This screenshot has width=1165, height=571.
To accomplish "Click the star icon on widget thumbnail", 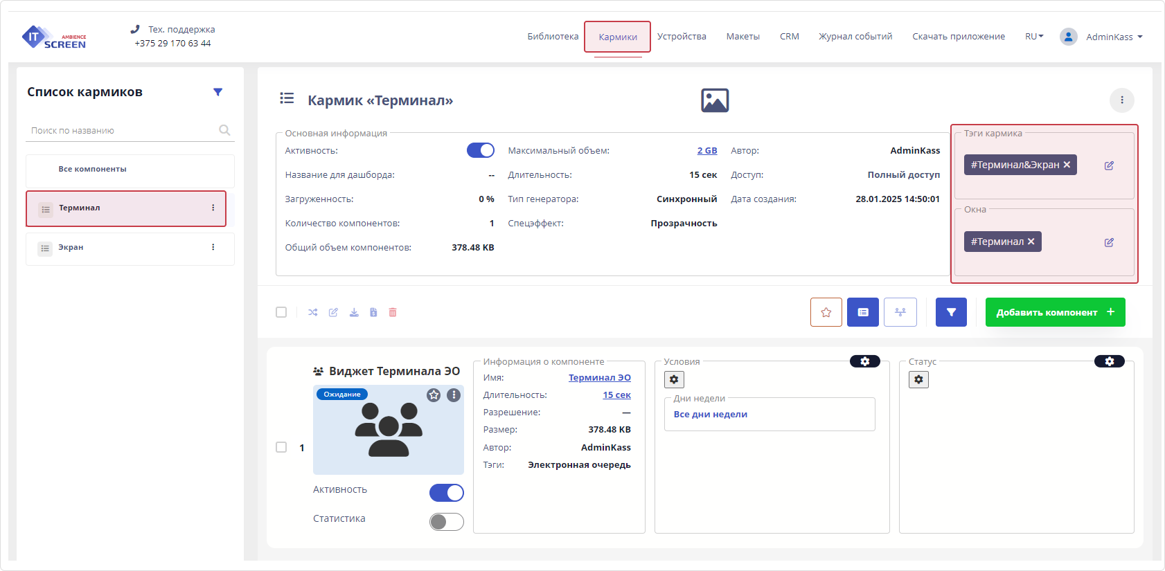I will [434, 395].
